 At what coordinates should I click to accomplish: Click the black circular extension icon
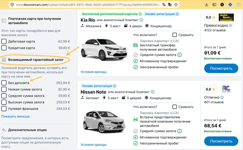click(x=222, y=5)
